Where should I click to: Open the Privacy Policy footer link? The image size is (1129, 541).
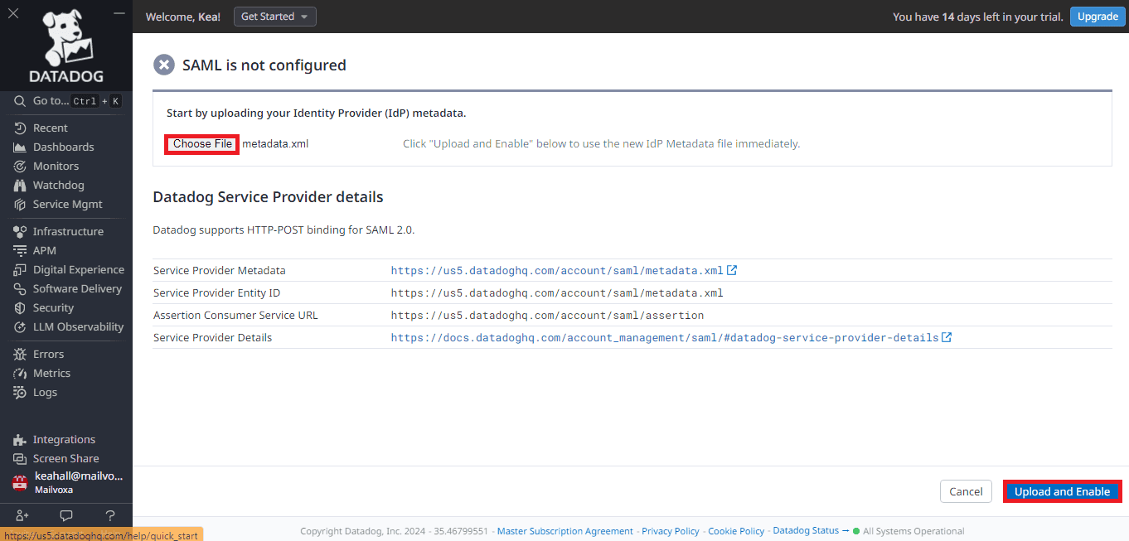(670, 531)
